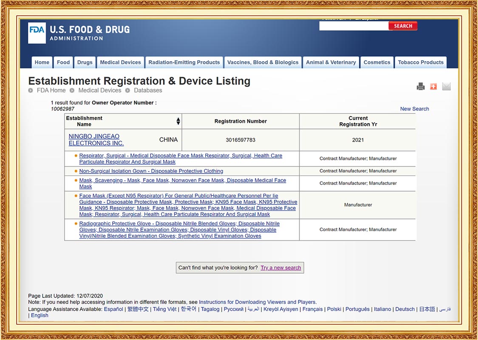The image size is (478, 340).
Task: Click the New Search link
Action: click(x=414, y=109)
